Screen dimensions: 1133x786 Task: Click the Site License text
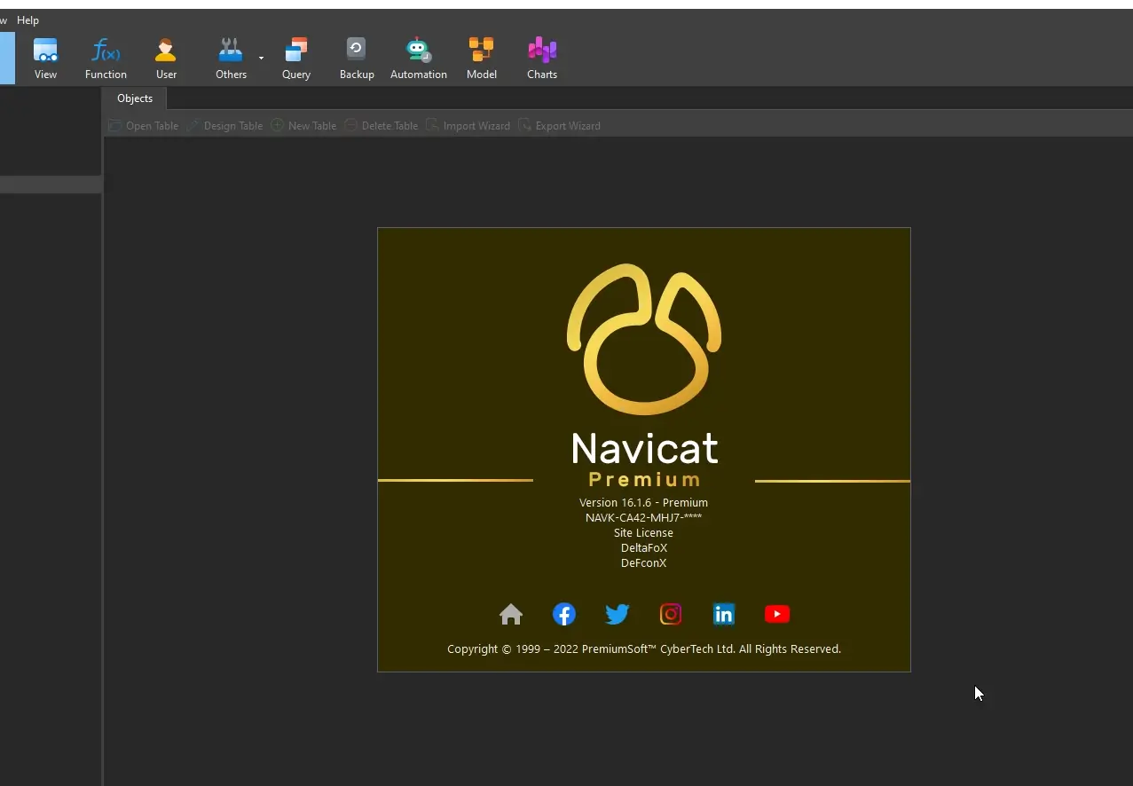(643, 532)
